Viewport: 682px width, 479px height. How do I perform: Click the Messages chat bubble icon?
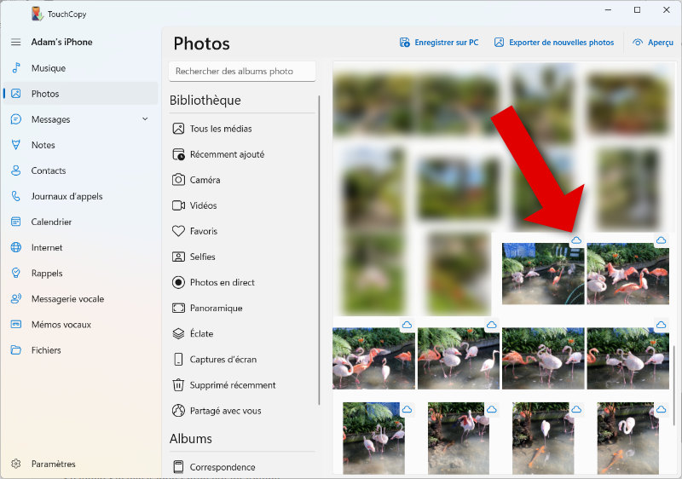click(x=15, y=119)
